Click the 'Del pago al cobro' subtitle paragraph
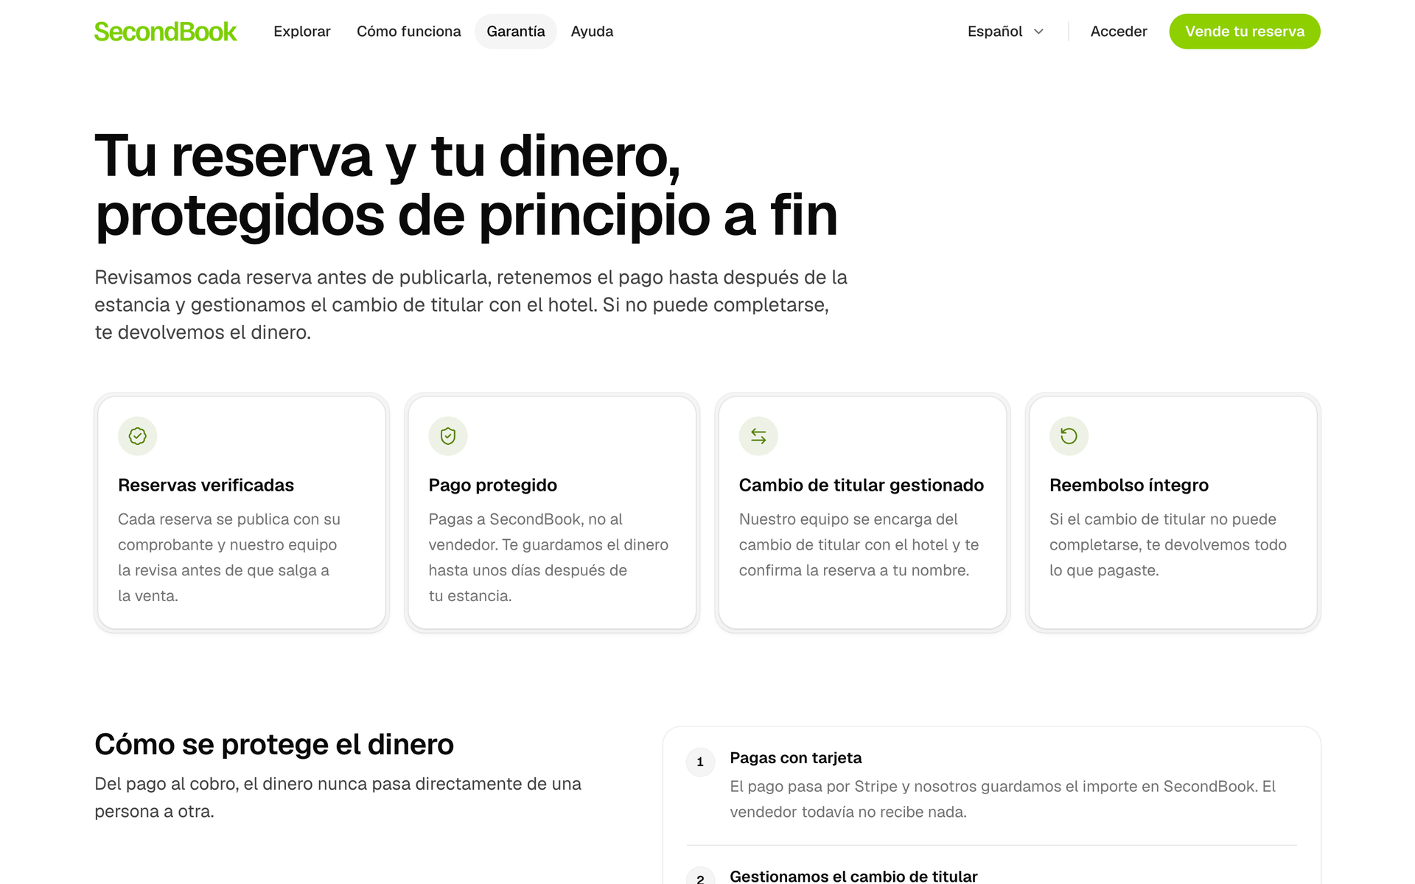The width and height of the screenshot is (1415, 884). (x=338, y=798)
